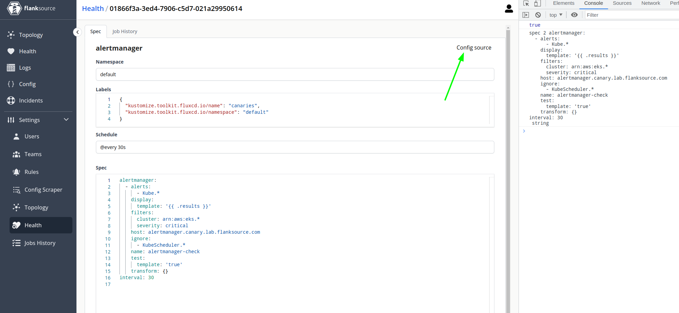Viewport: 679px width, 313px height.
Task: Click the Config braces icon
Action: (11, 84)
